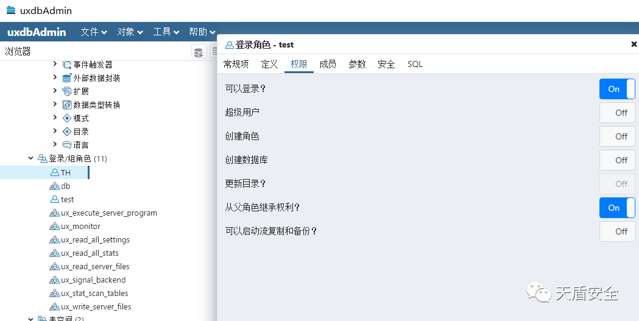Viewport: 639px width, 321px height.
Task: Switch to the 定义 definition tab
Action: pos(269,64)
